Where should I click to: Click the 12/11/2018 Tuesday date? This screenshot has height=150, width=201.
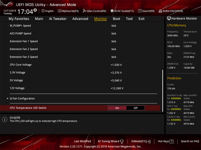pyautogui.click(x=9, y=12)
